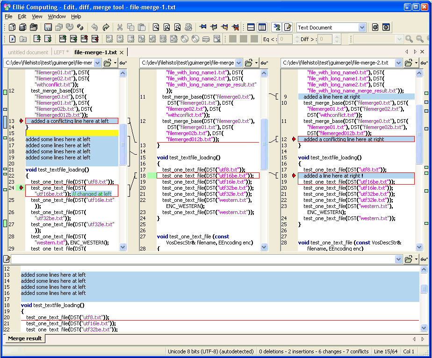This screenshot has height=358, width=432.
Task: Jump to next difference (green down arrow)
Action: tap(47, 39)
